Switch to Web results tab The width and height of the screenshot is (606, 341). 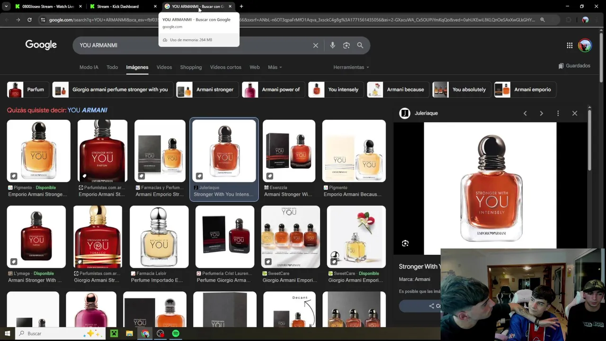tap(255, 67)
